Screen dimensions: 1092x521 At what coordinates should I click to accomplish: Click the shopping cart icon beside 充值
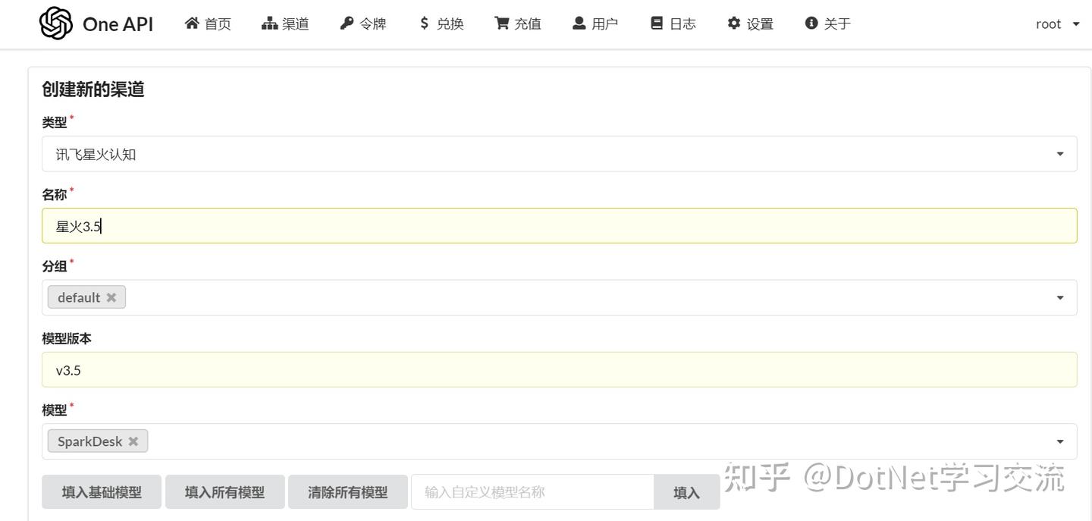(x=500, y=23)
